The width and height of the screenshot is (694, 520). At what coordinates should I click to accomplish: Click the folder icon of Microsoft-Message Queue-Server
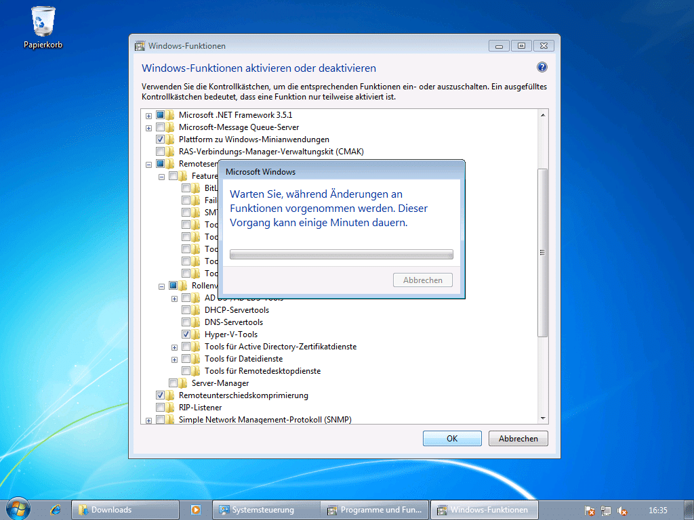point(170,127)
